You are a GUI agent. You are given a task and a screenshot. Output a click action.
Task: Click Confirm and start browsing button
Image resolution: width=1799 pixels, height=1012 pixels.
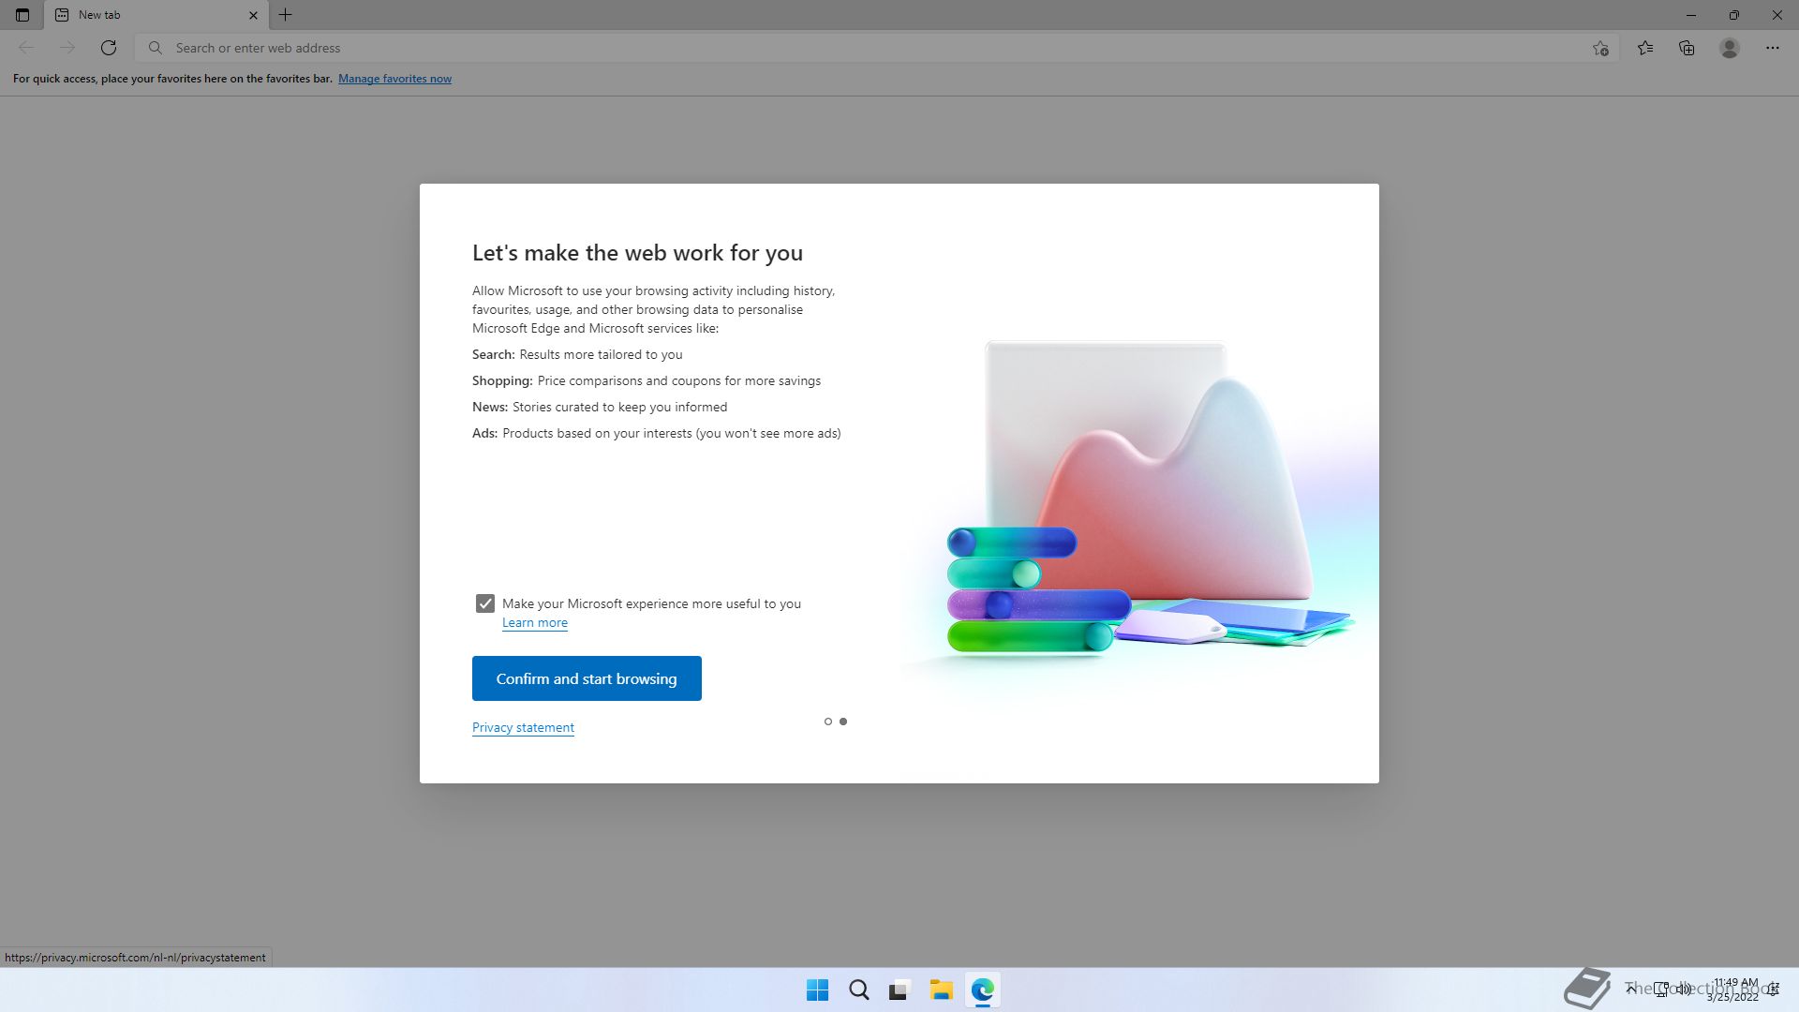click(587, 678)
